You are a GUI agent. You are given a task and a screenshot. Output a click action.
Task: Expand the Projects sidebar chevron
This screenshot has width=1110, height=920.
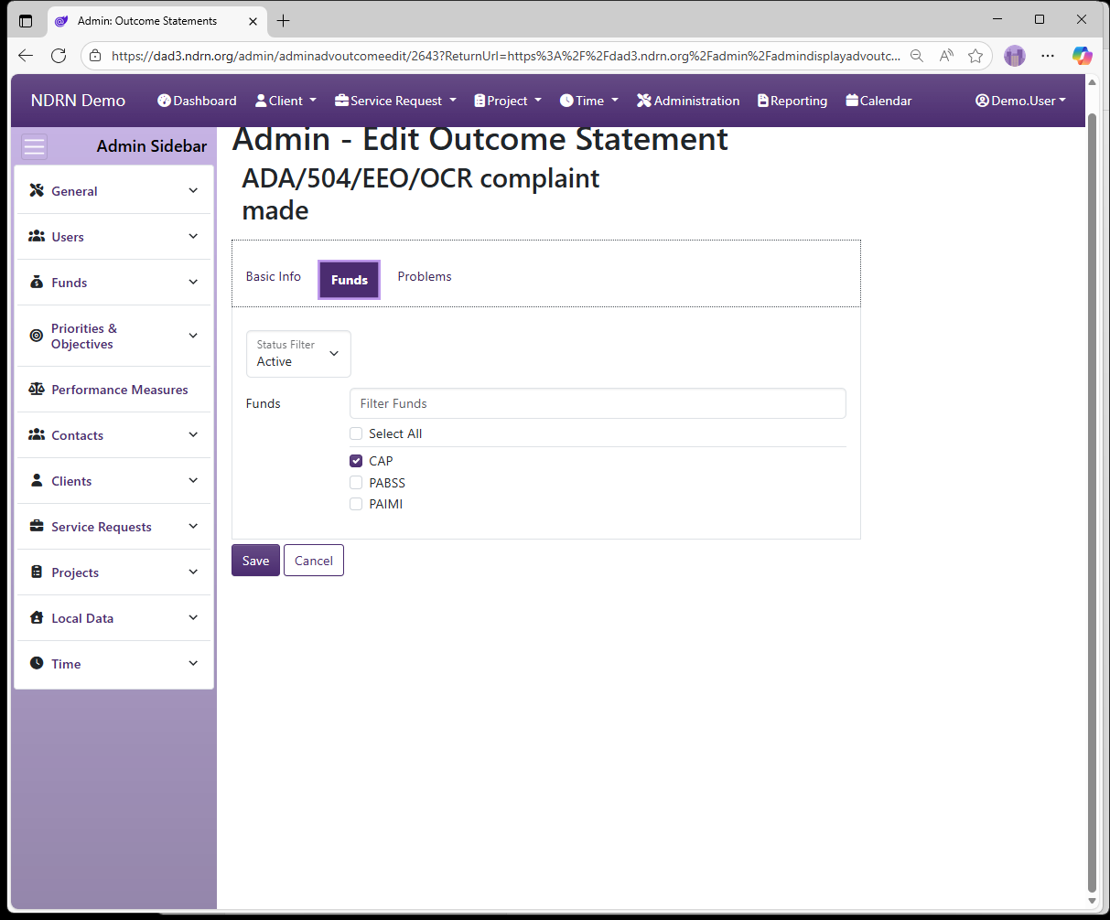(x=193, y=572)
